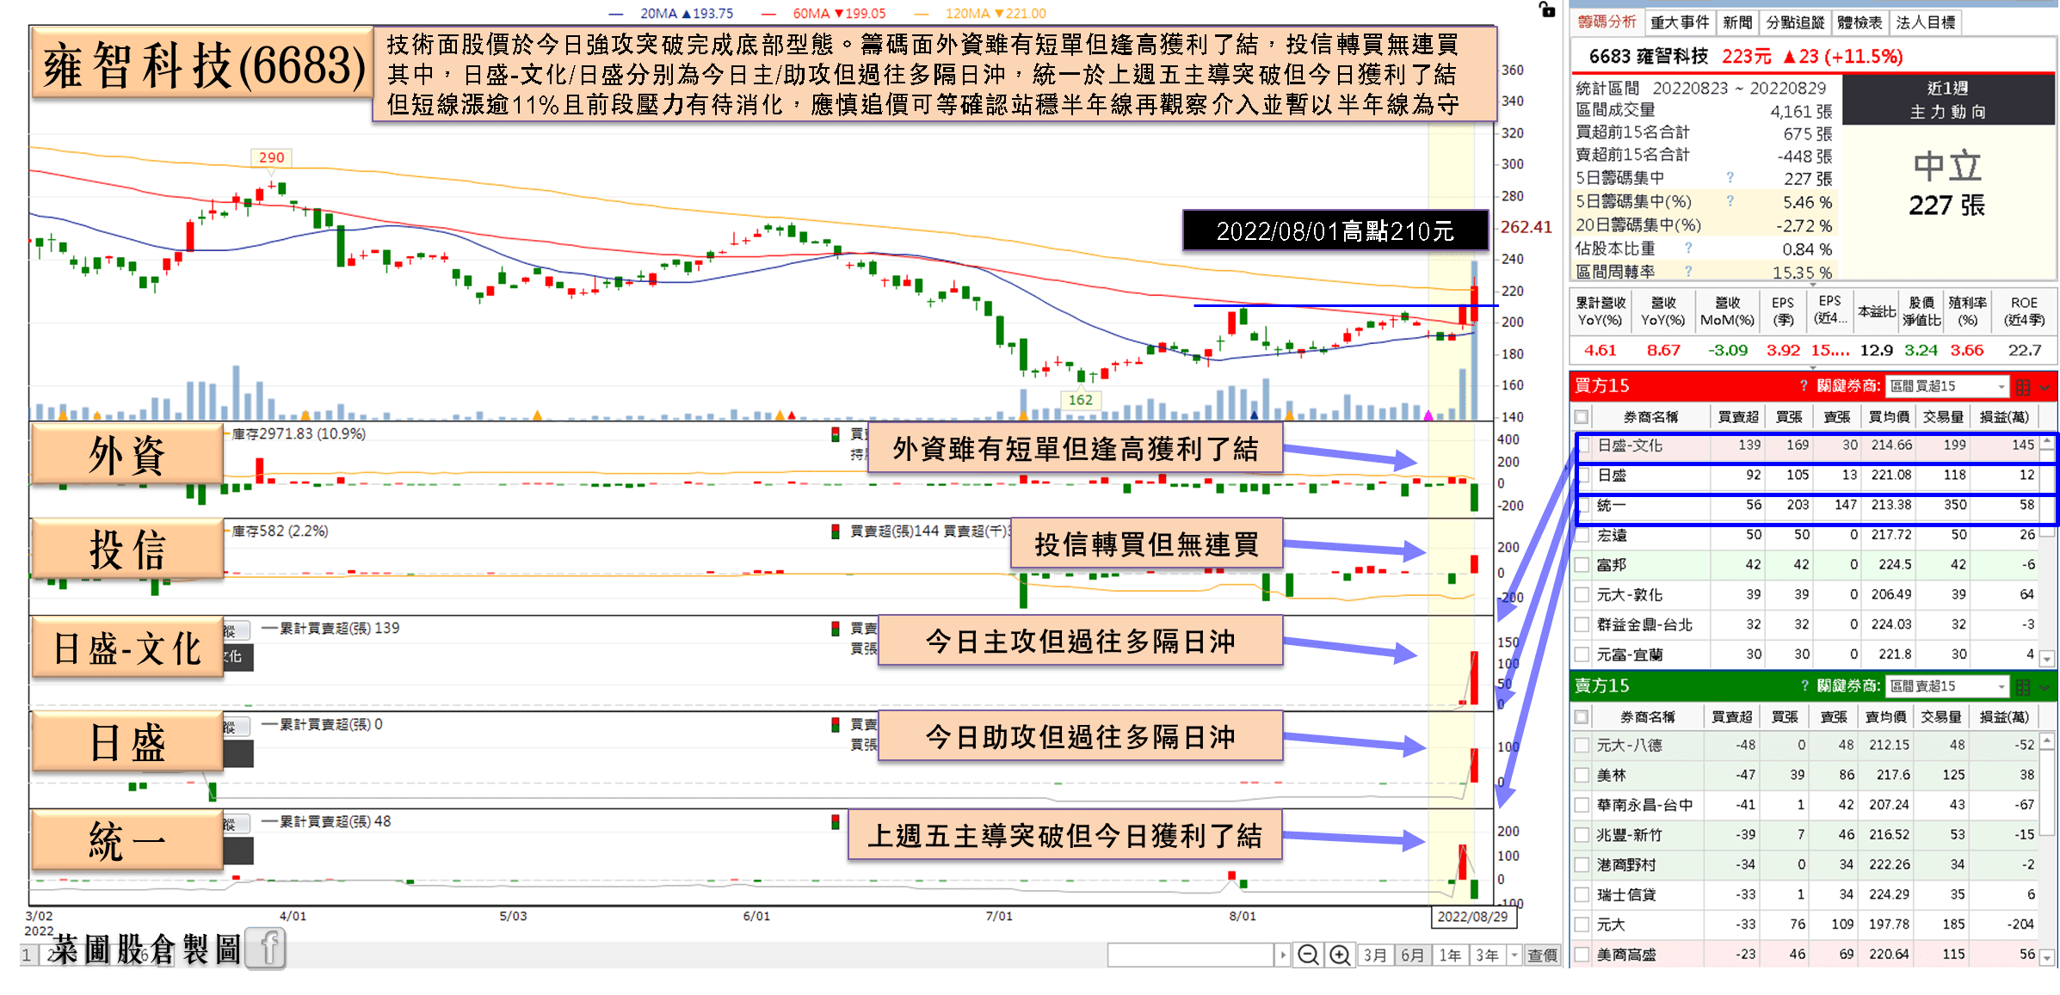Check the 日盛-文化 broker checkbox
Image resolution: width=2060 pixels, height=995 pixels.
click(1583, 445)
